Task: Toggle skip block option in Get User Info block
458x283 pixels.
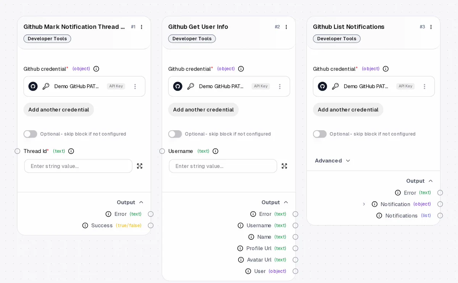Action: tap(175, 134)
